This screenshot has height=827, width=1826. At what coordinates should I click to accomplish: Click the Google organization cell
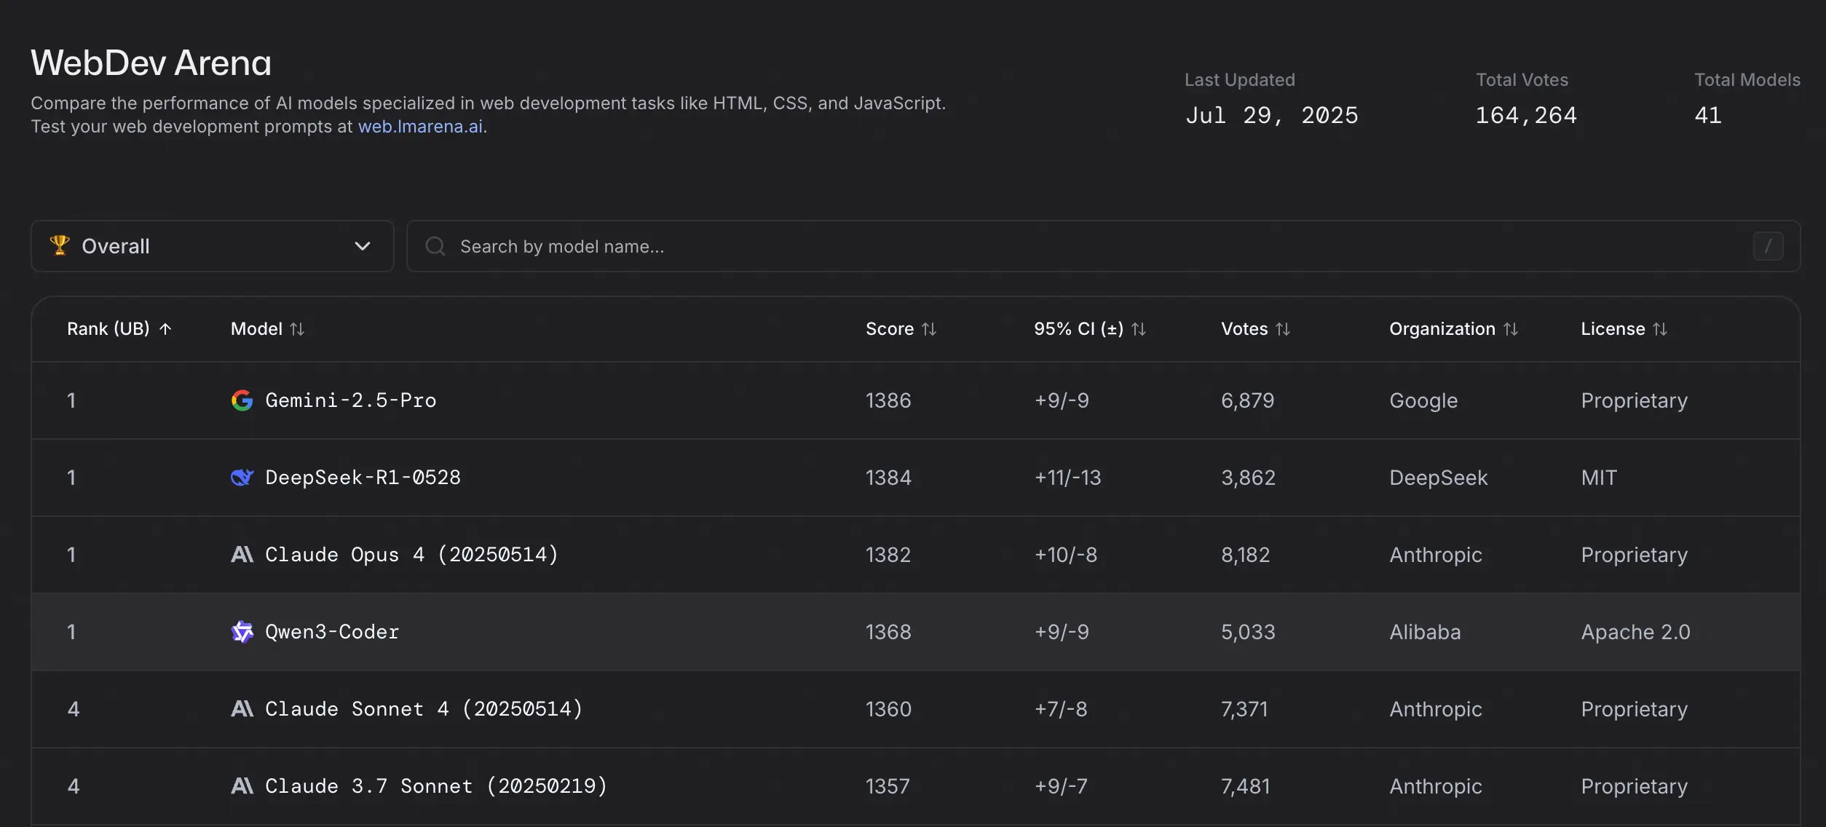tap(1423, 401)
